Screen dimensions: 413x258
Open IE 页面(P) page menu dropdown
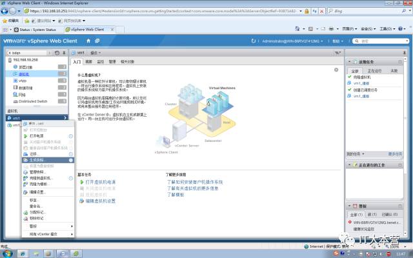click(x=350, y=28)
